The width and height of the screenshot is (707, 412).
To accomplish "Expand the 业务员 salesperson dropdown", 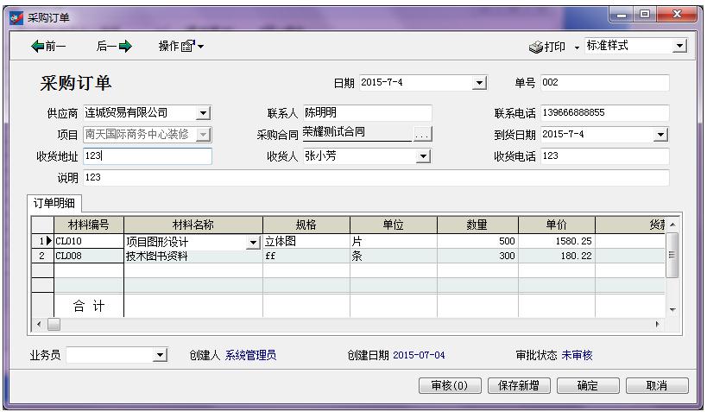I will pos(161,356).
